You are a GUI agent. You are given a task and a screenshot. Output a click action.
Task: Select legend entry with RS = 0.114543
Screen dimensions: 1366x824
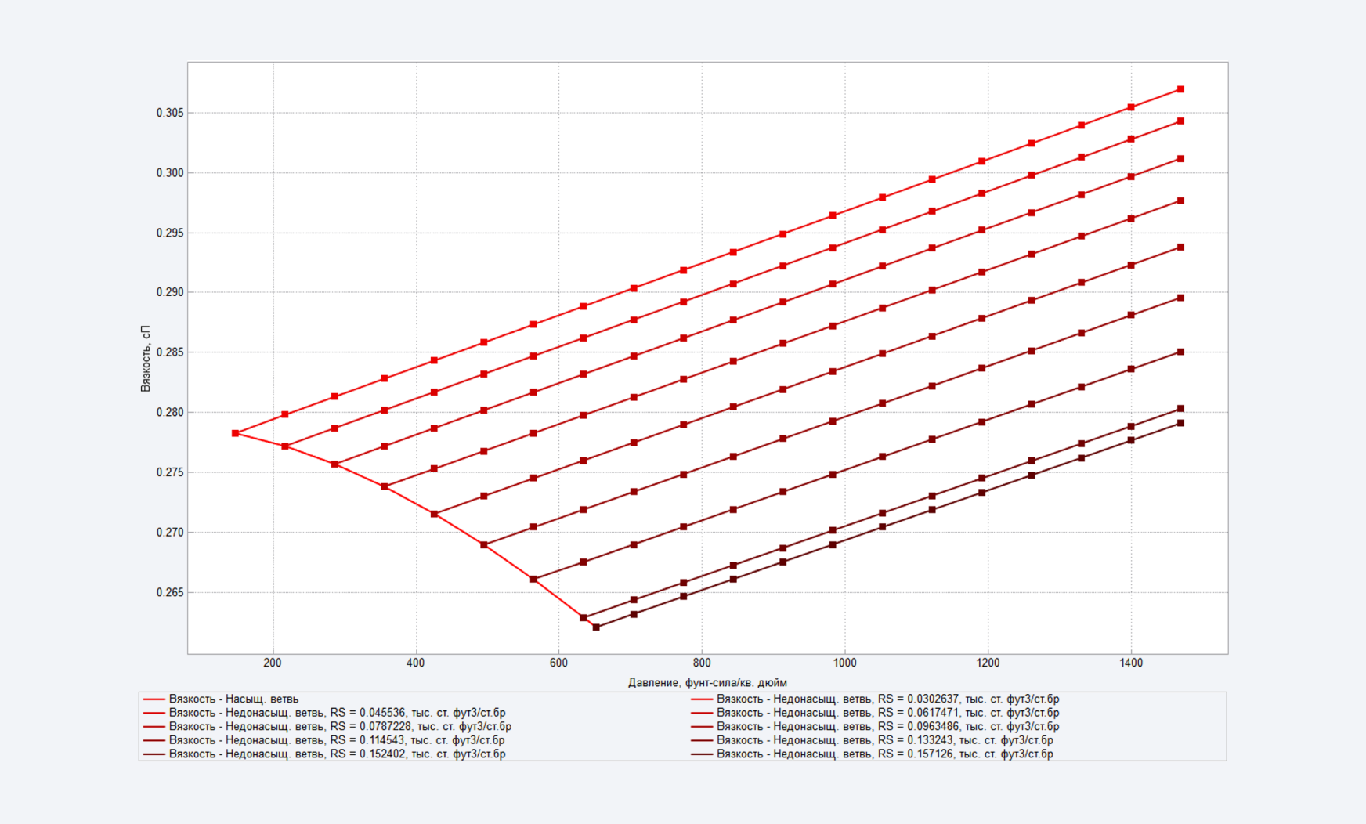click(x=324, y=740)
